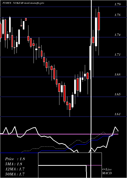This screenshot has width=127, height=178.
Task: Click the 1.71 price axis label
Action: pos(117,55)
